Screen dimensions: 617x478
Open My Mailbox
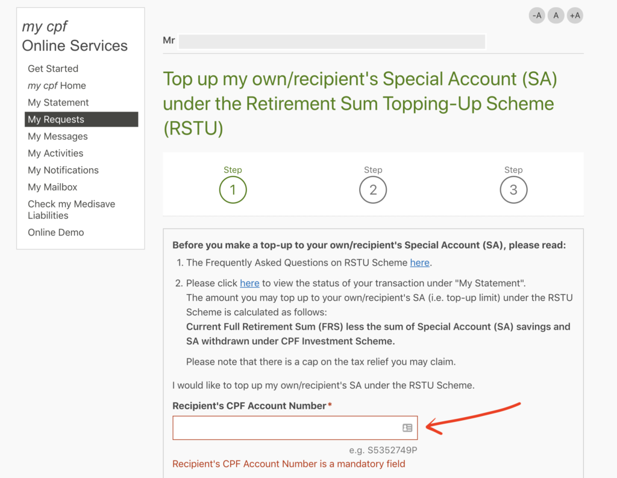[x=52, y=187]
